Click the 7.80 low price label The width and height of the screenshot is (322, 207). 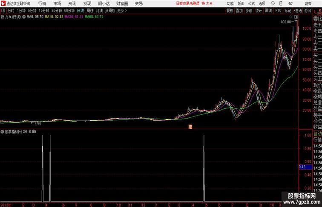(x=37, y=123)
